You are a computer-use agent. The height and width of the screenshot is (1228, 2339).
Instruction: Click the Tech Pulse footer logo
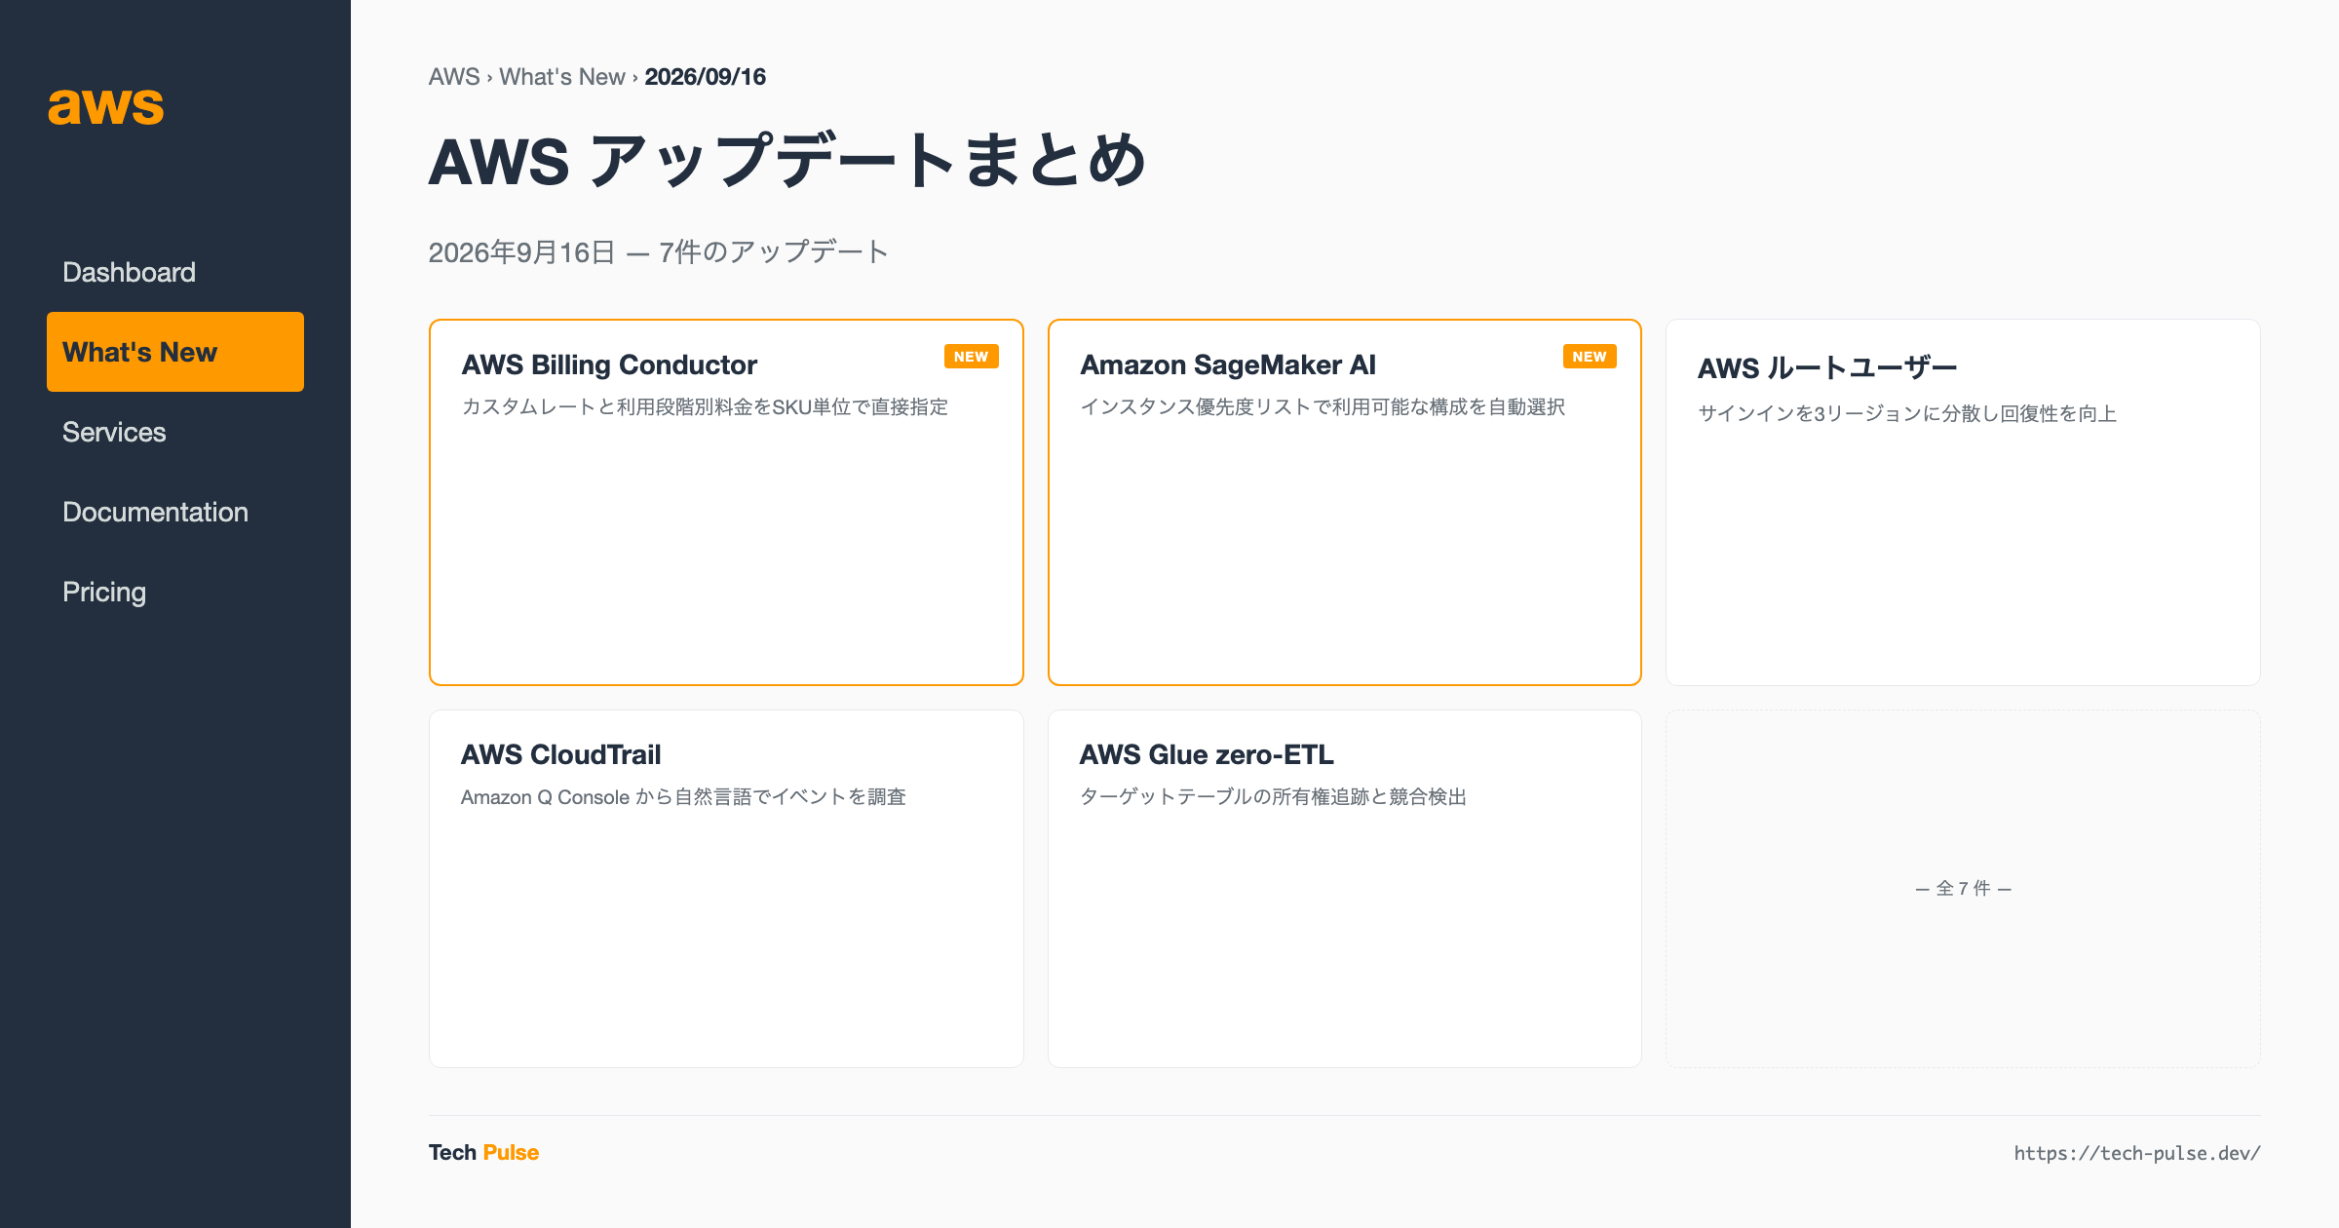click(483, 1152)
